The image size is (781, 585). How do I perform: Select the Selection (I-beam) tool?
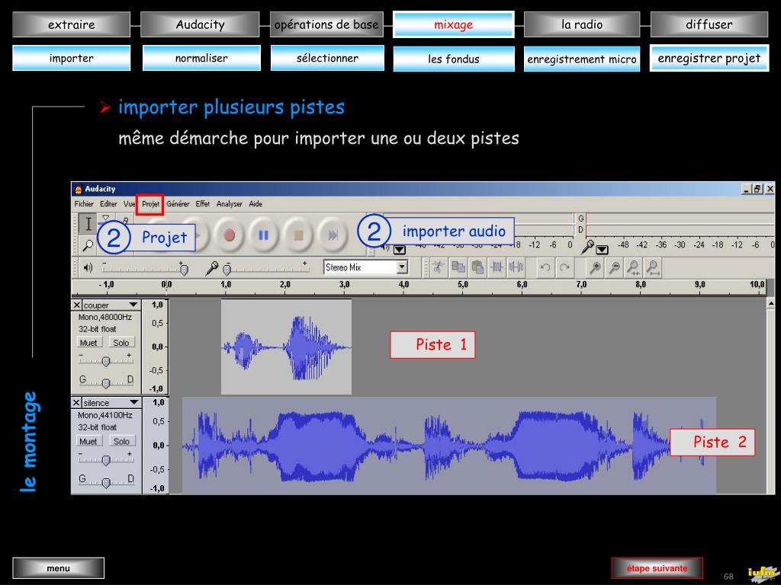point(88,224)
